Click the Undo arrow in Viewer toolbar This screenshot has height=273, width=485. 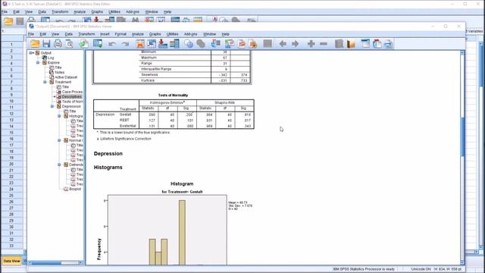(112, 44)
